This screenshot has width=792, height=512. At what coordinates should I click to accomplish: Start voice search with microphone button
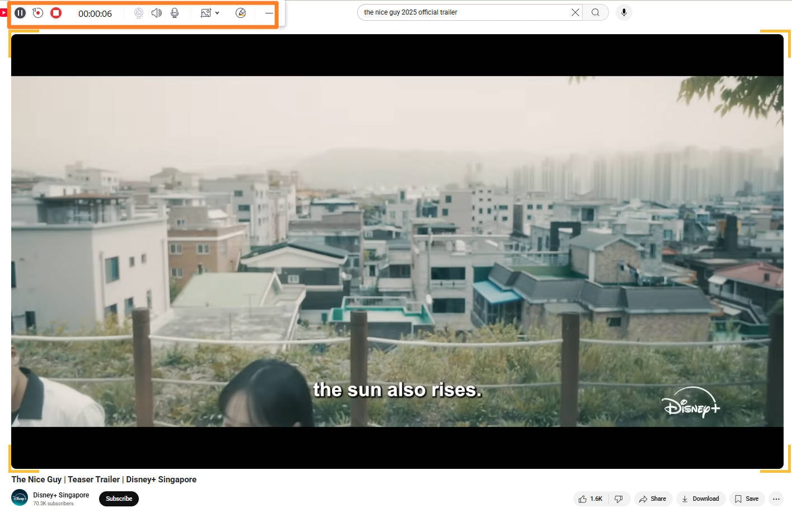point(624,12)
